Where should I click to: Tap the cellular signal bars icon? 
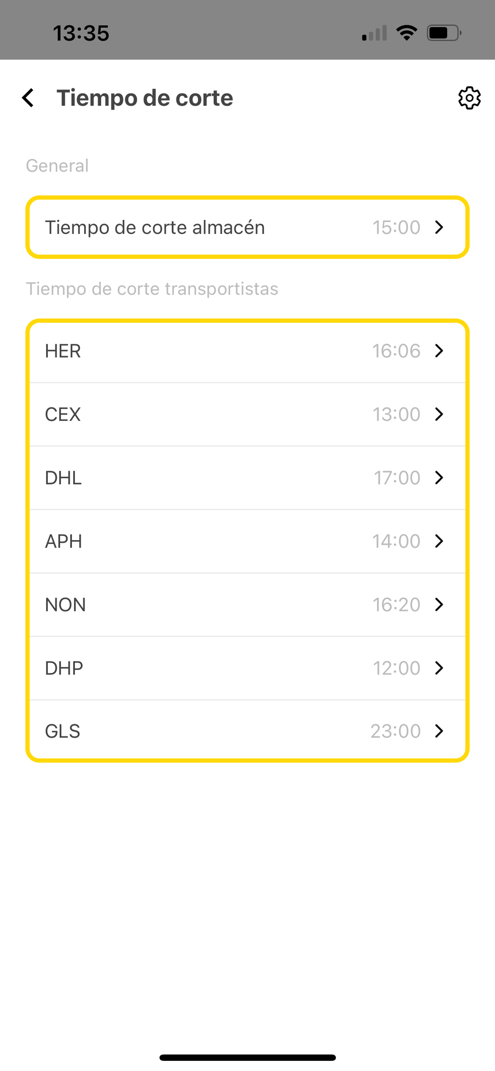click(x=374, y=33)
